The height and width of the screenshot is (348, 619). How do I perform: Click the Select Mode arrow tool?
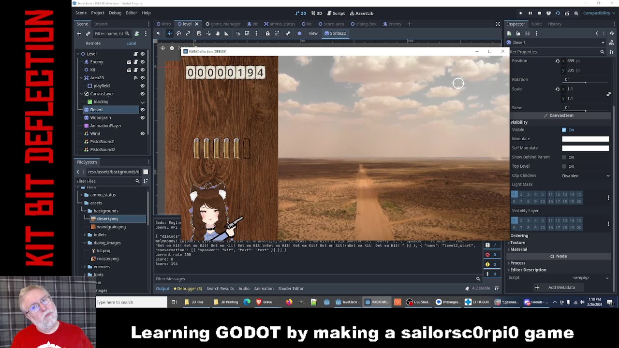(158, 33)
